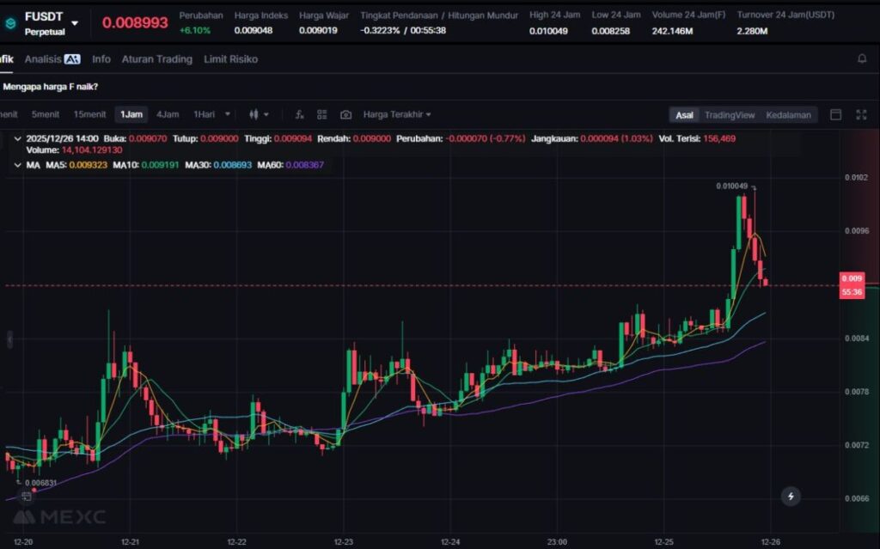Click the chart layout grid icon
The image size is (880, 549).
322,114
